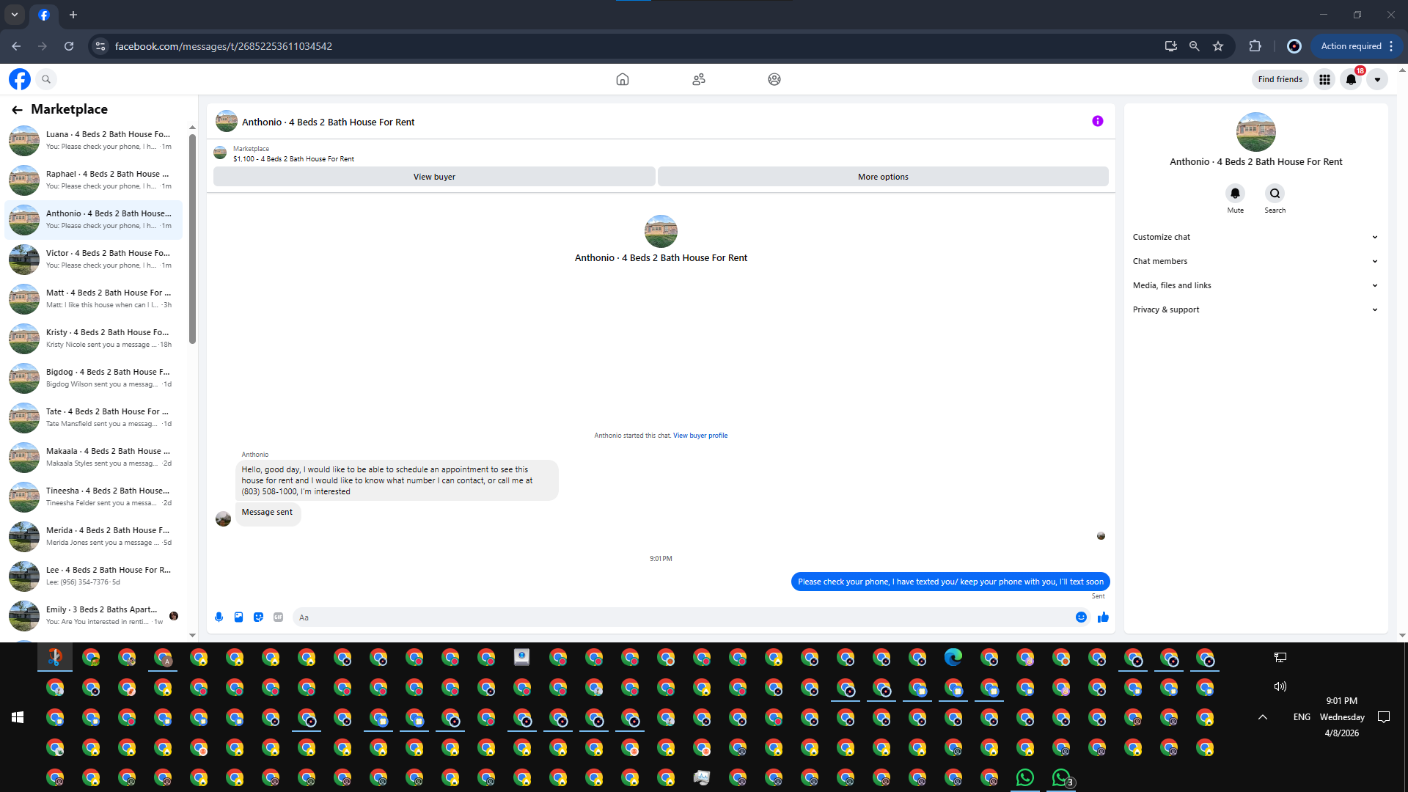Click the purple conversation info icon
The image size is (1408, 792).
pos(1097,121)
